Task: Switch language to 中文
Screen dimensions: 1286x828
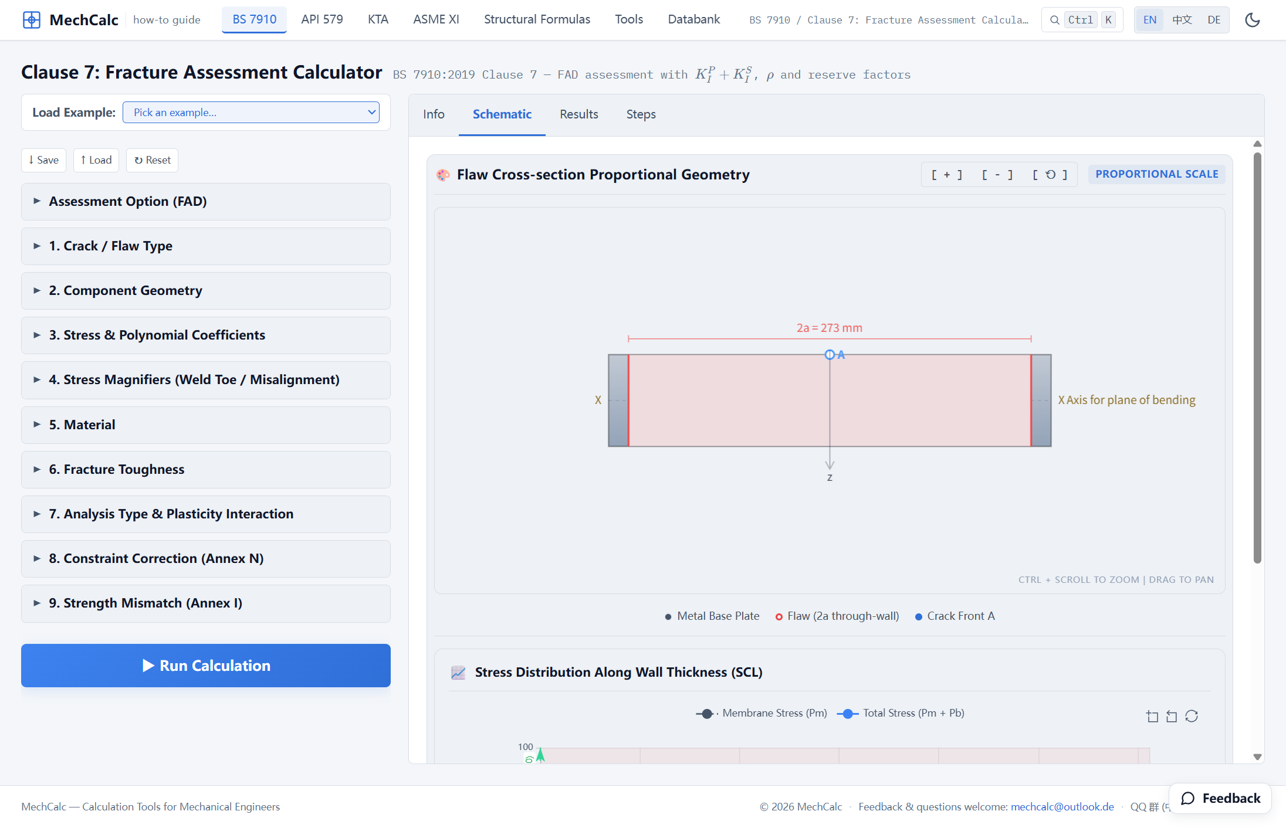Action: [1182, 20]
